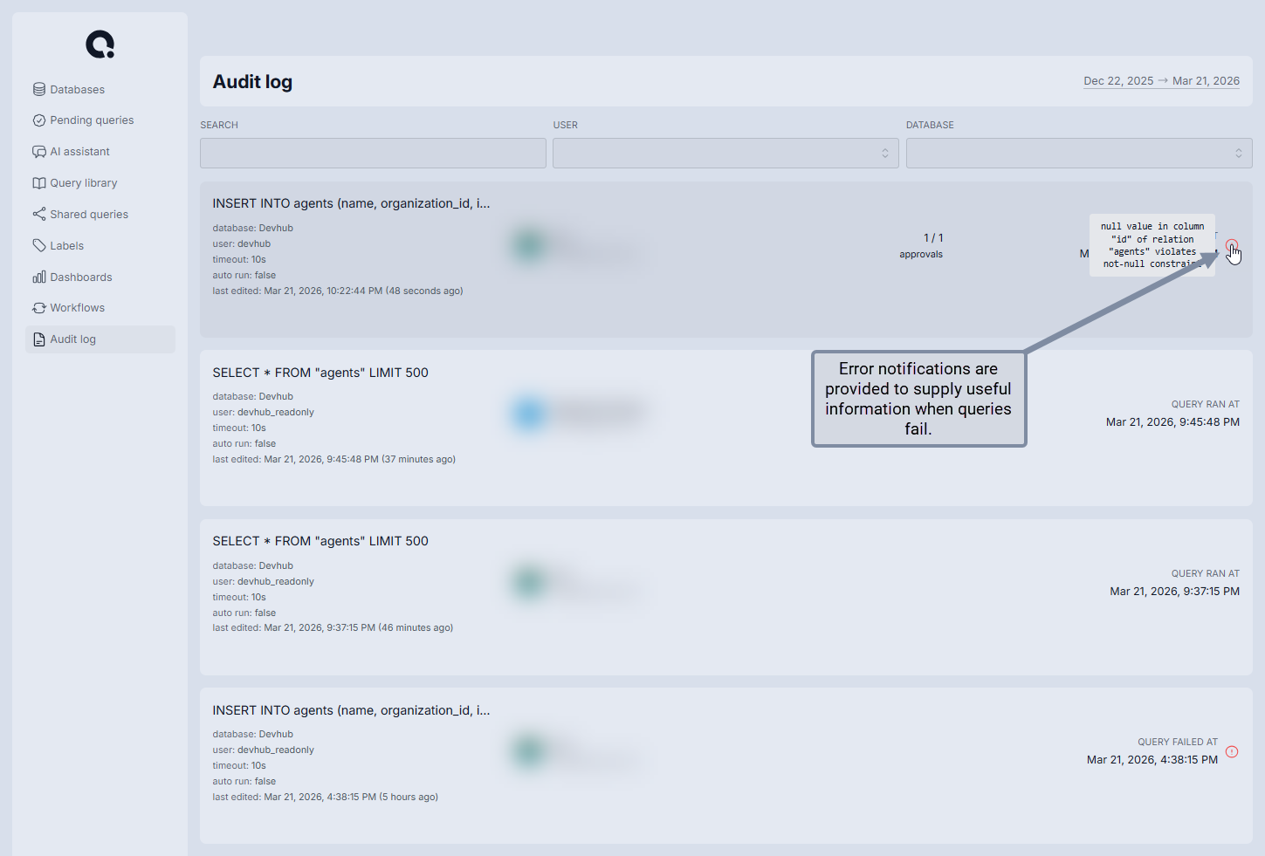The image size is (1265, 856).
Task: Click the Shared queries share icon
Action: 39,214
